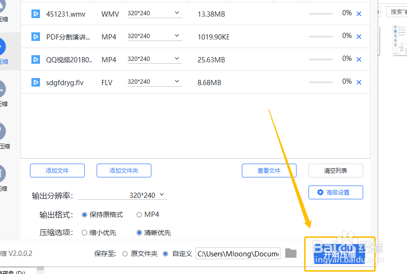This screenshot has width=407, height=274.
Task: Click play icon for sdgfdryg.flv
Action: 36,82
